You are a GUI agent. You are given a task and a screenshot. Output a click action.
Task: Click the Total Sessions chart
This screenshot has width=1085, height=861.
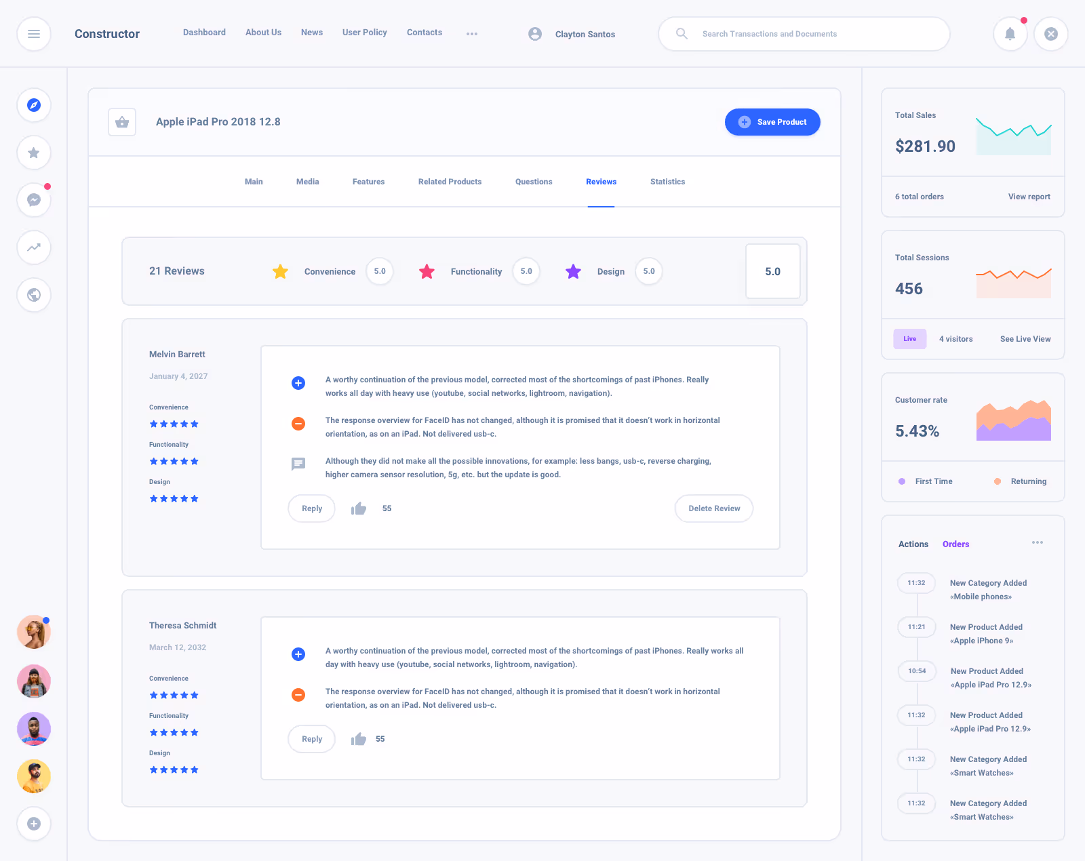[x=1014, y=282]
